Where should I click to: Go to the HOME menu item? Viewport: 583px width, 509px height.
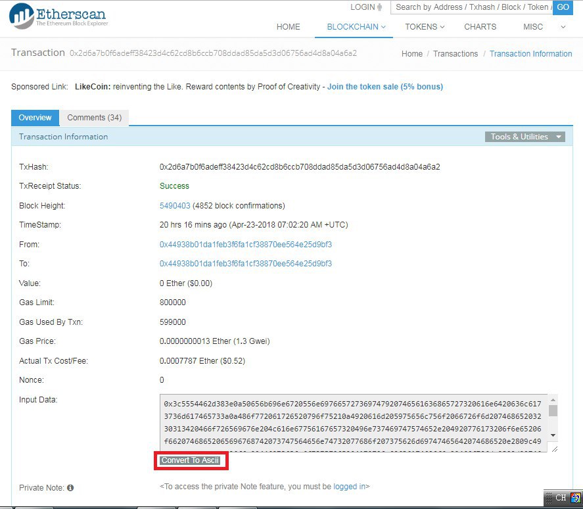pyautogui.click(x=288, y=27)
